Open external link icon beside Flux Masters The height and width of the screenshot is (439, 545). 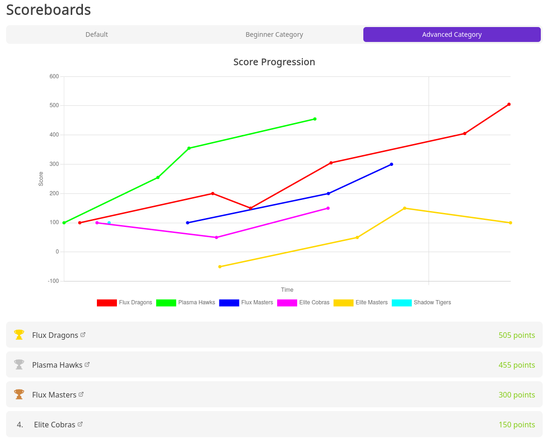81,394
